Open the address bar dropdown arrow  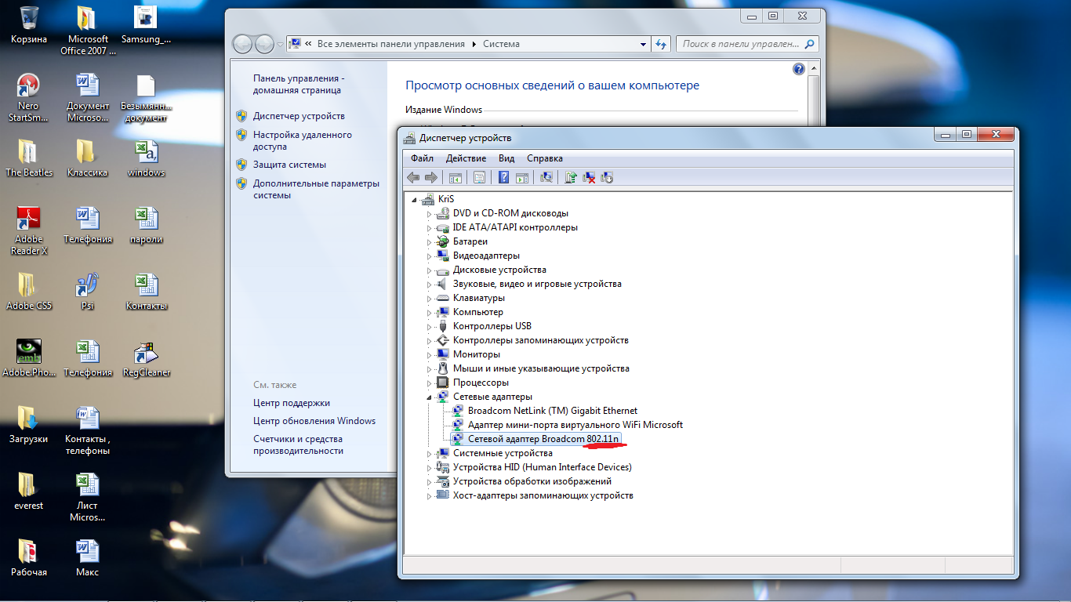pyautogui.click(x=643, y=44)
